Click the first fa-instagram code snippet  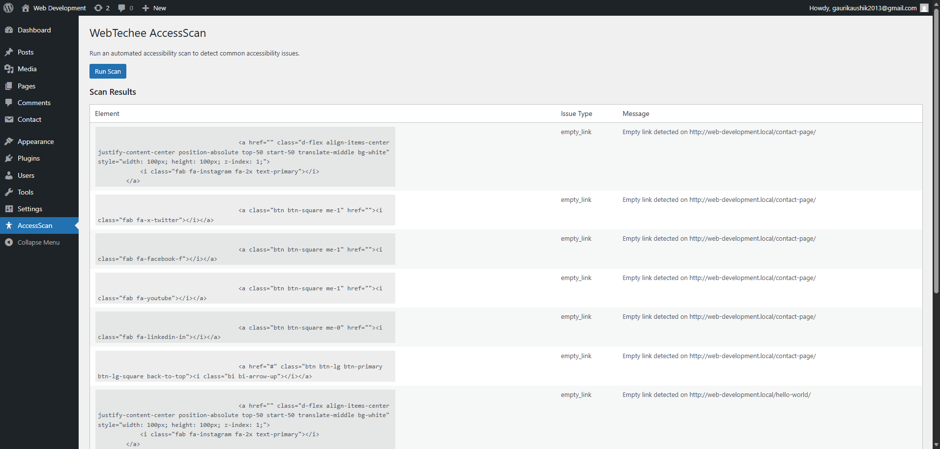pyautogui.click(x=245, y=157)
